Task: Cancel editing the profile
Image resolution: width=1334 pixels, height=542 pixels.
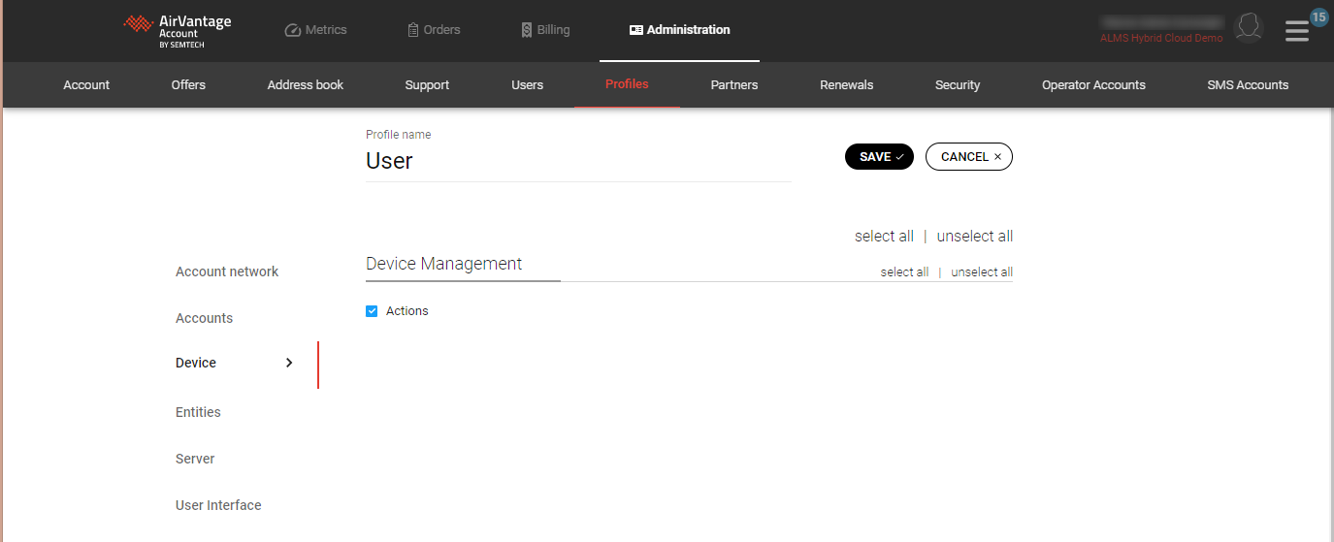Action: click(x=969, y=157)
